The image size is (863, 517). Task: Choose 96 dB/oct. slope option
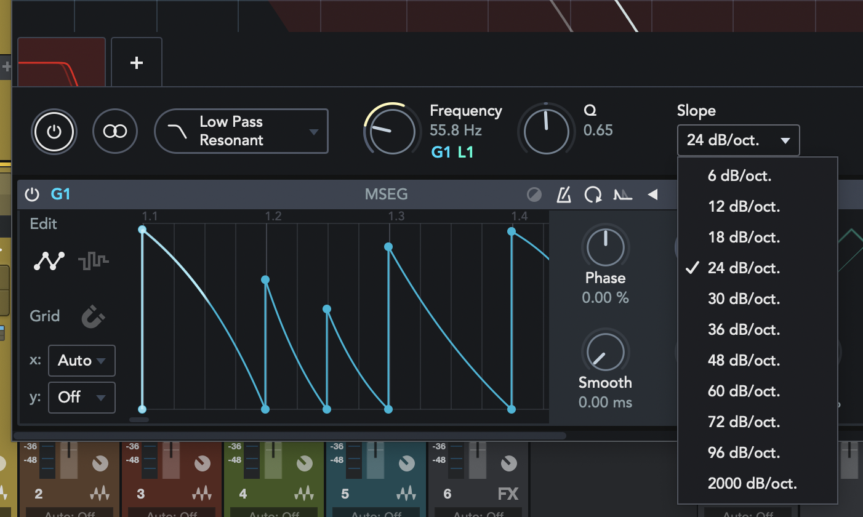coord(757,453)
